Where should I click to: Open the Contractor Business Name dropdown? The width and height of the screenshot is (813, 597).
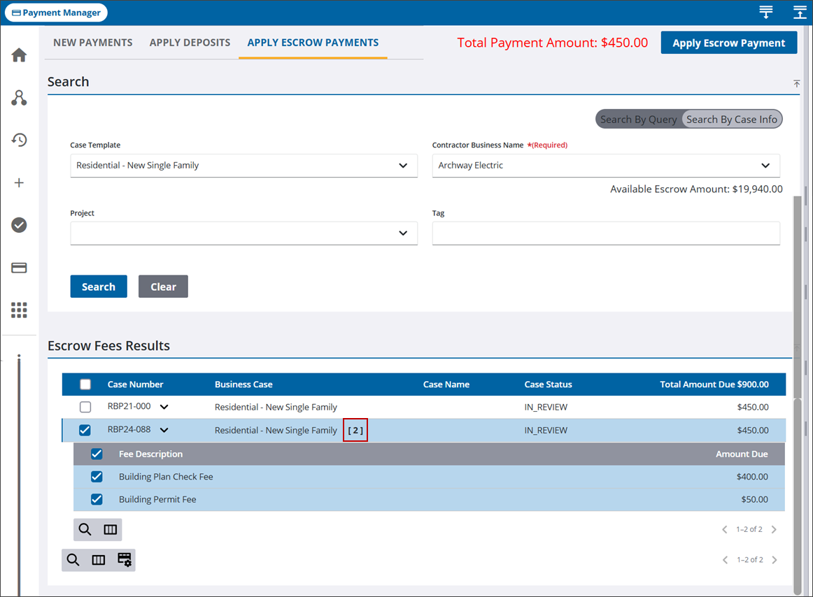pos(605,166)
